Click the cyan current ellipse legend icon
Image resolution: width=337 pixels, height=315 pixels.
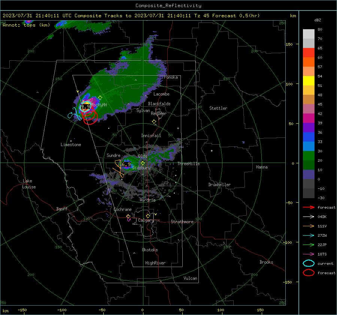[x=309, y=263]
